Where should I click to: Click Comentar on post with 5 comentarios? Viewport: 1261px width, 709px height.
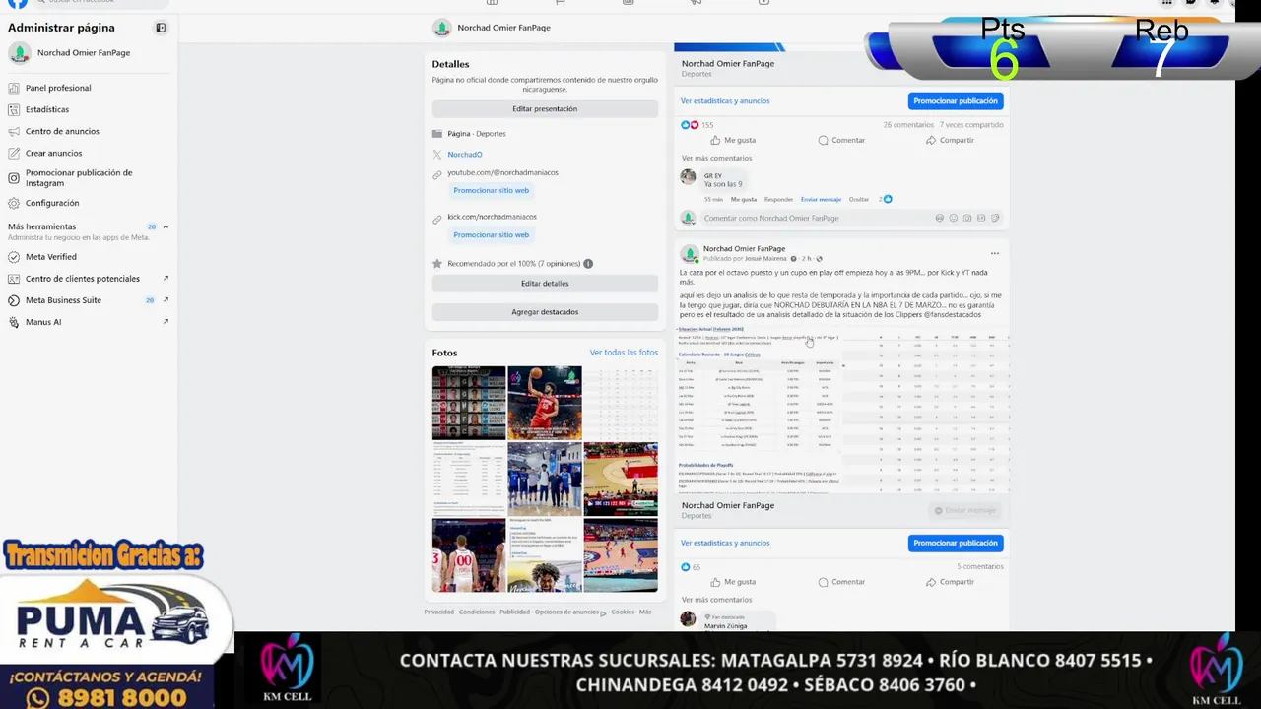tap(841, 582)
